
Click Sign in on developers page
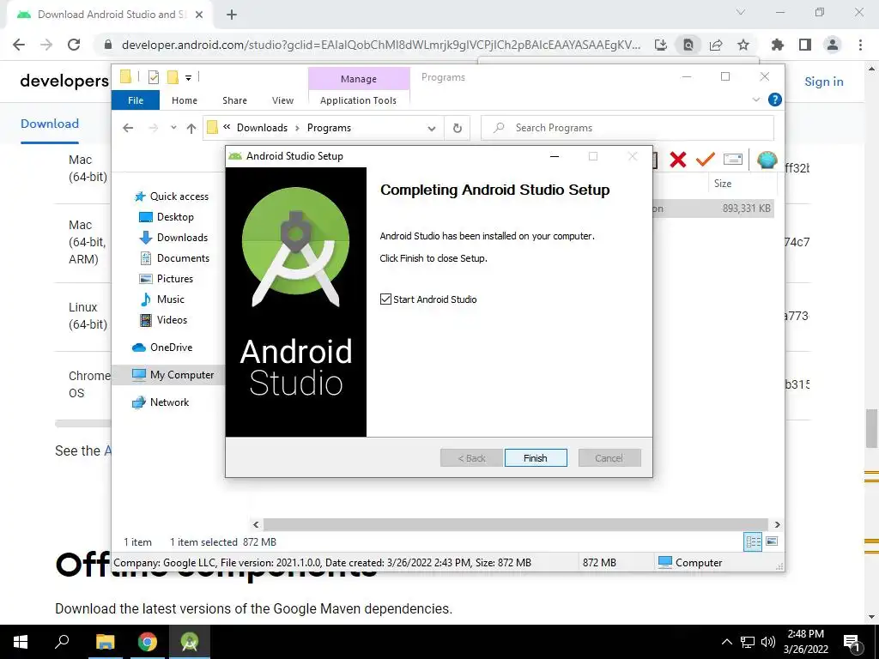tap(823, 82)
